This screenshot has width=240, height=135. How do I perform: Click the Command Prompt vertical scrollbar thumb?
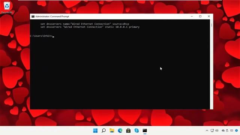pyautogui.click(x=211, y=25)
